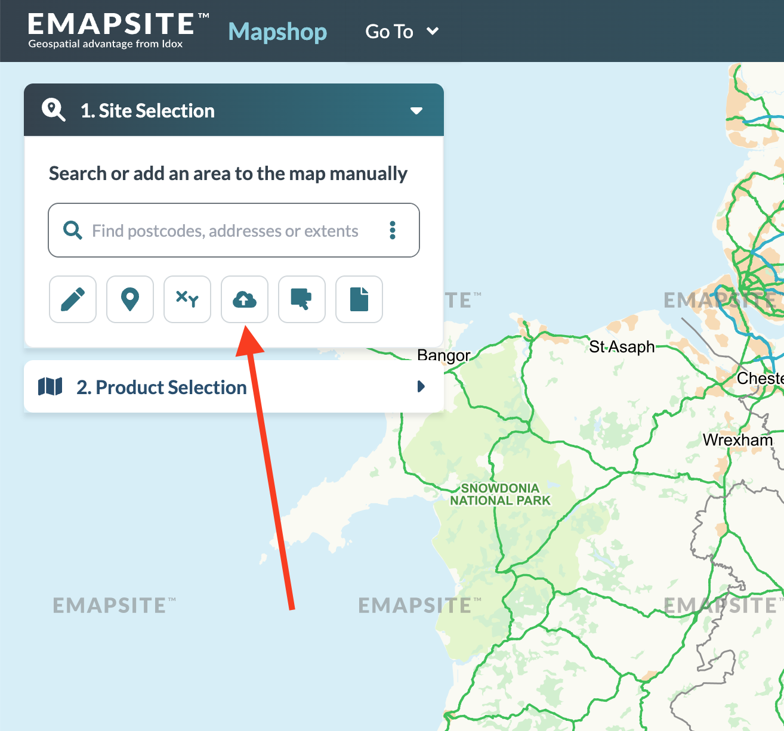Open the Go To dropdown menu
The image size is (784, 731).
tap(402, 31)
